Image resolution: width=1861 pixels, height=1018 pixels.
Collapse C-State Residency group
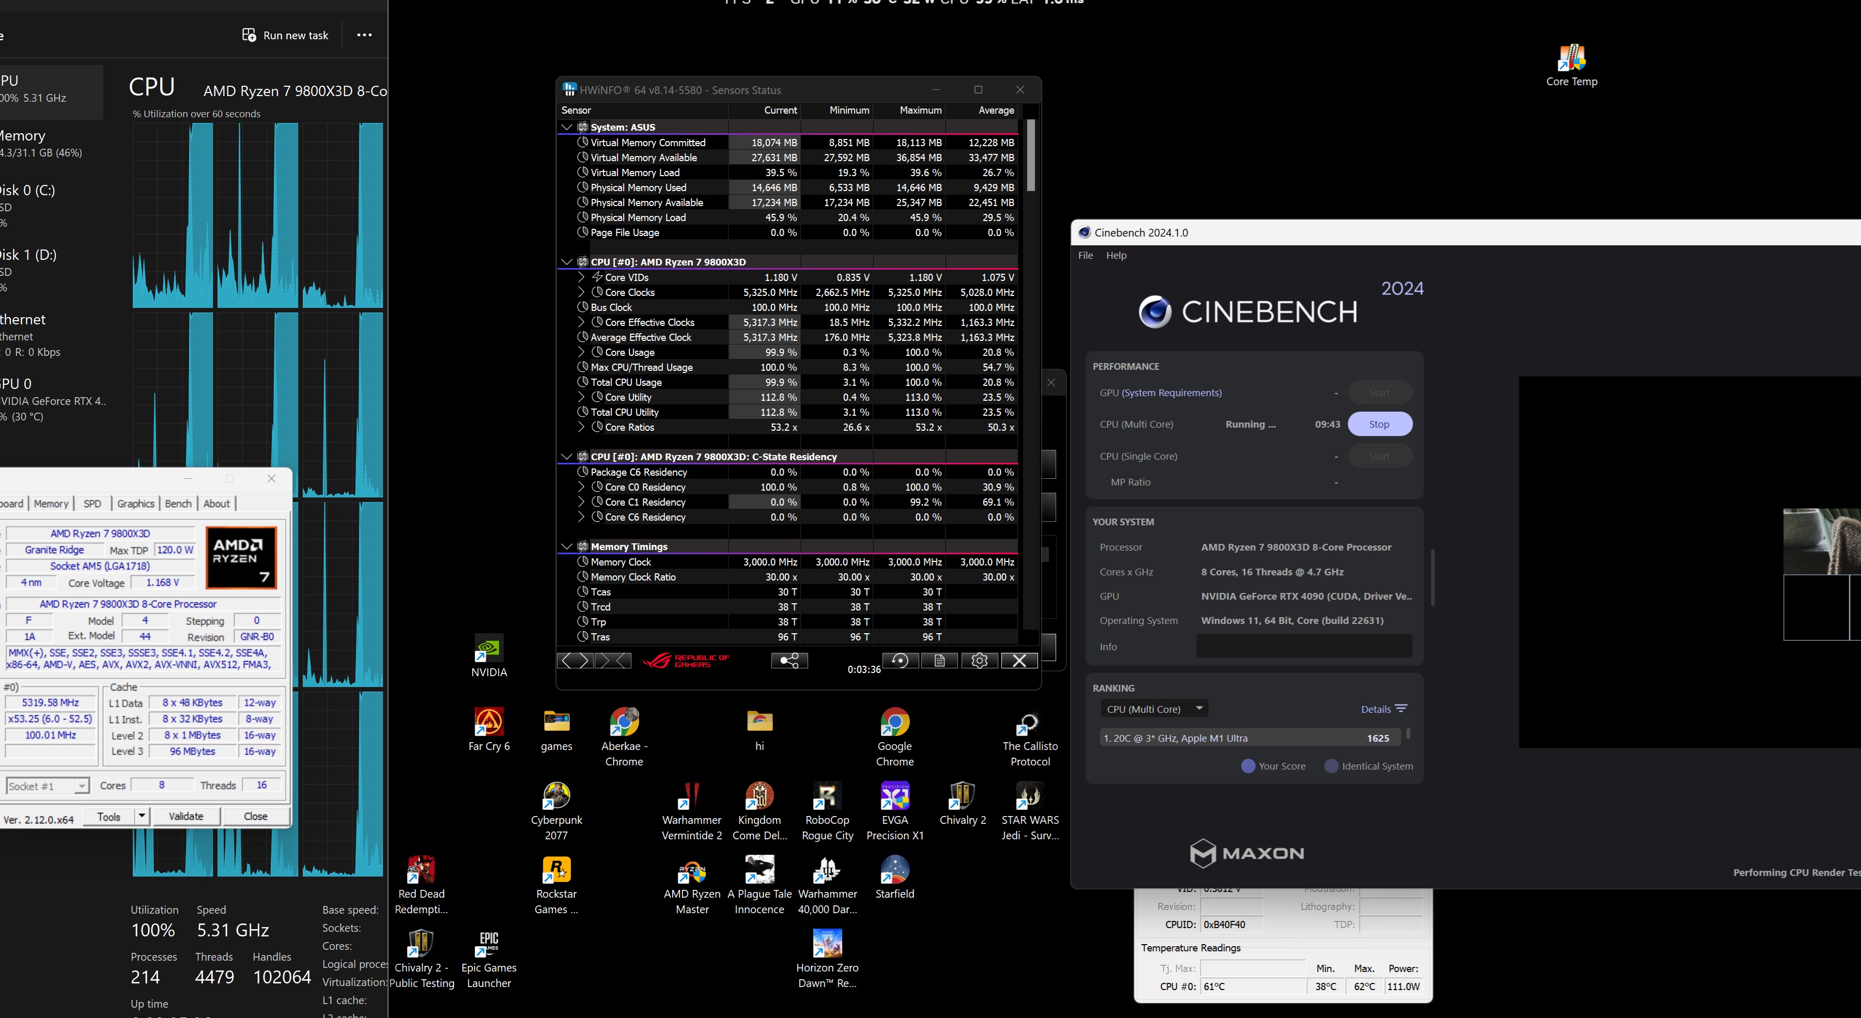pyautogui.click(x=567, y=457)
